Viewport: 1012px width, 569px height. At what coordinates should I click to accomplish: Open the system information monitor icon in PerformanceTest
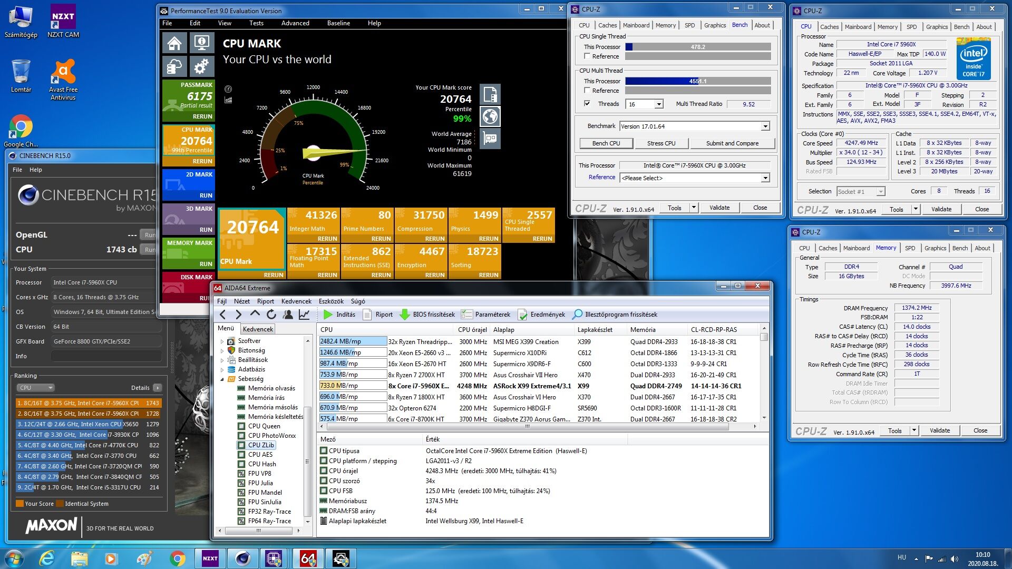(201, 43)
